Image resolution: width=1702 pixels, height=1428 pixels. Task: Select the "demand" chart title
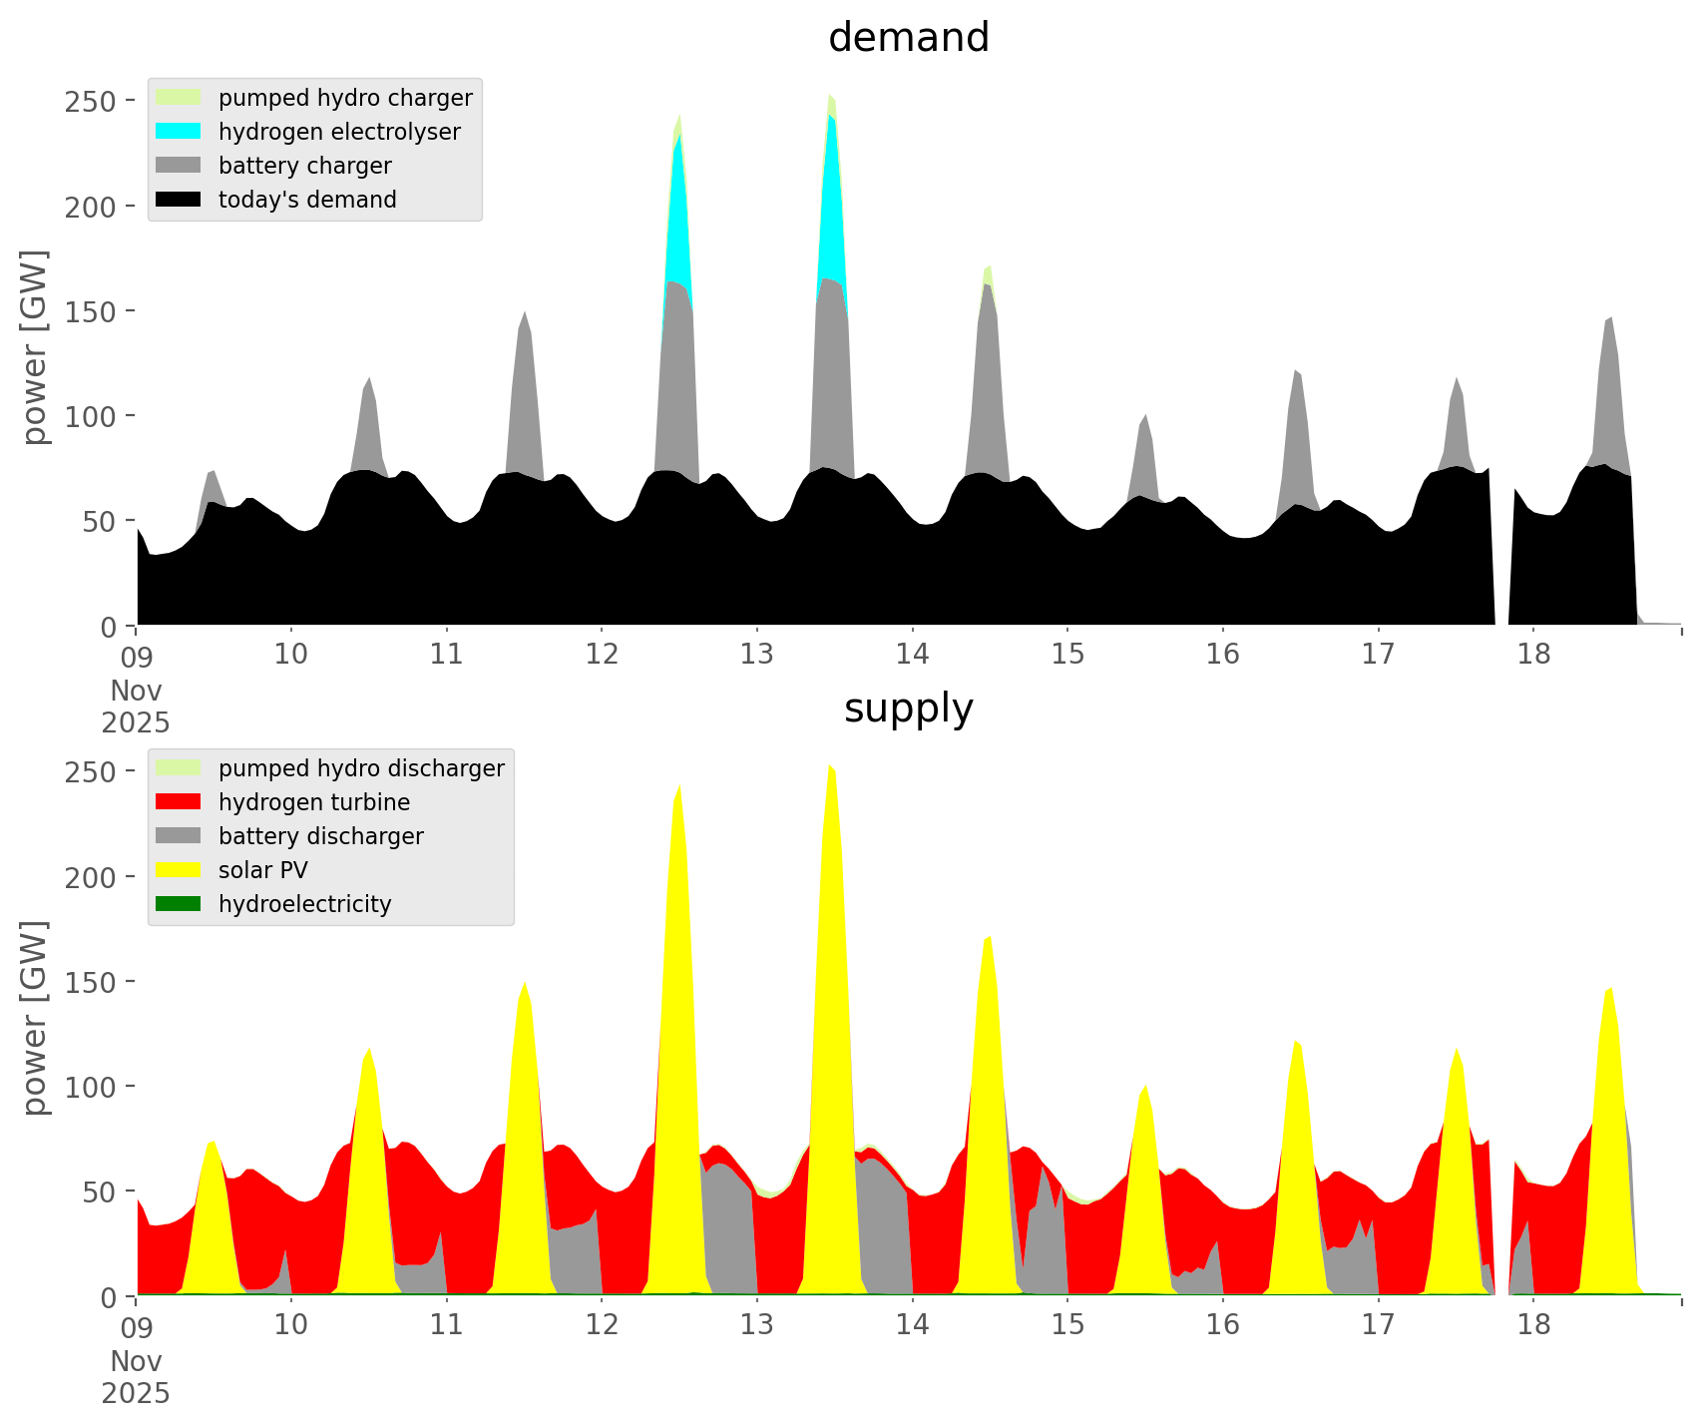click(x=908, y=38)
